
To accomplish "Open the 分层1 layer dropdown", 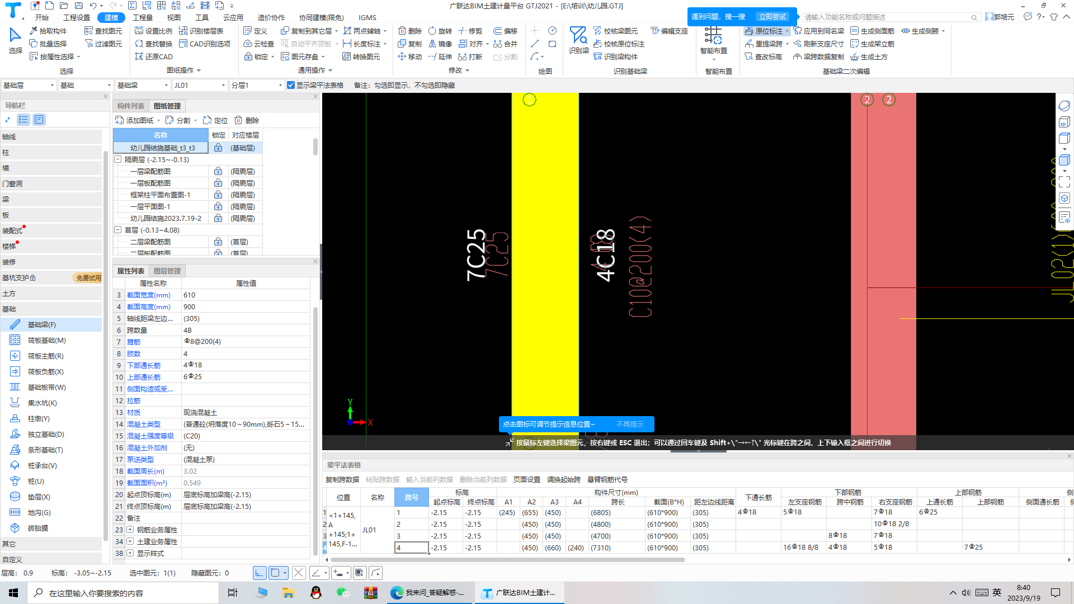I will [257, 85].
